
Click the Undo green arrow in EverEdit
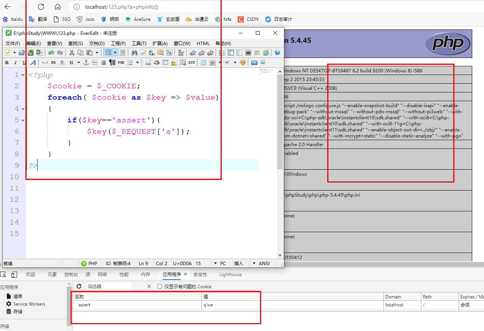coord(51,53)
